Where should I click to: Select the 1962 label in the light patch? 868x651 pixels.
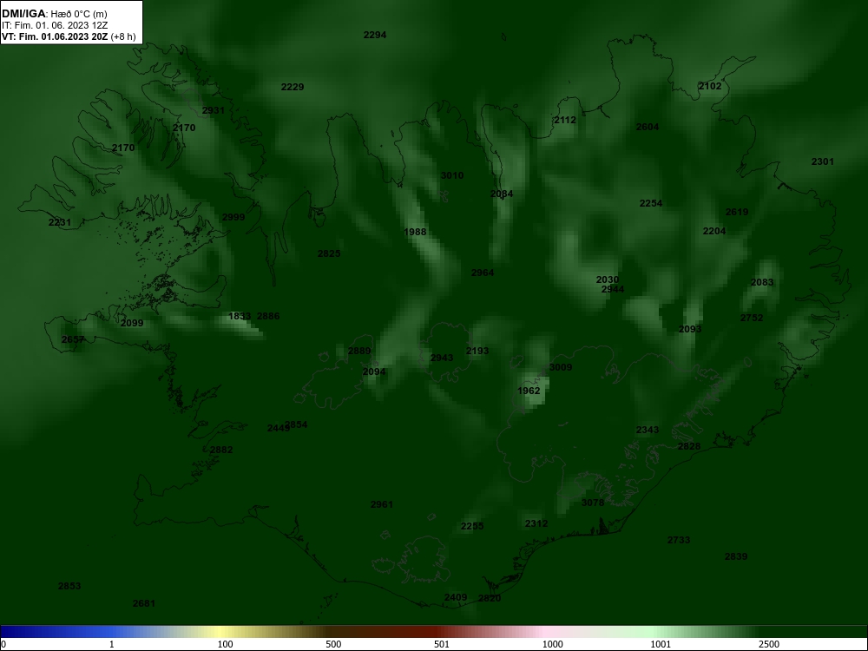529,391
